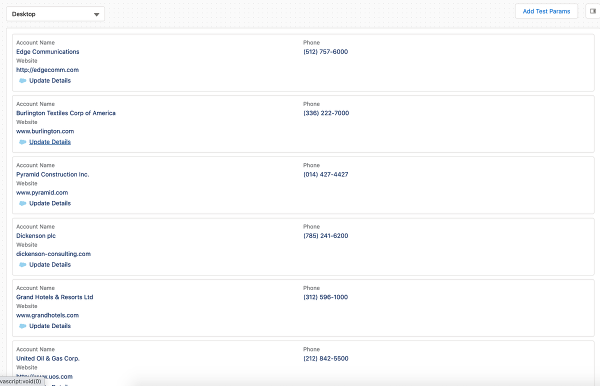
Task: Open the Desktop device dropdown
Action: [x=55, y=14]
